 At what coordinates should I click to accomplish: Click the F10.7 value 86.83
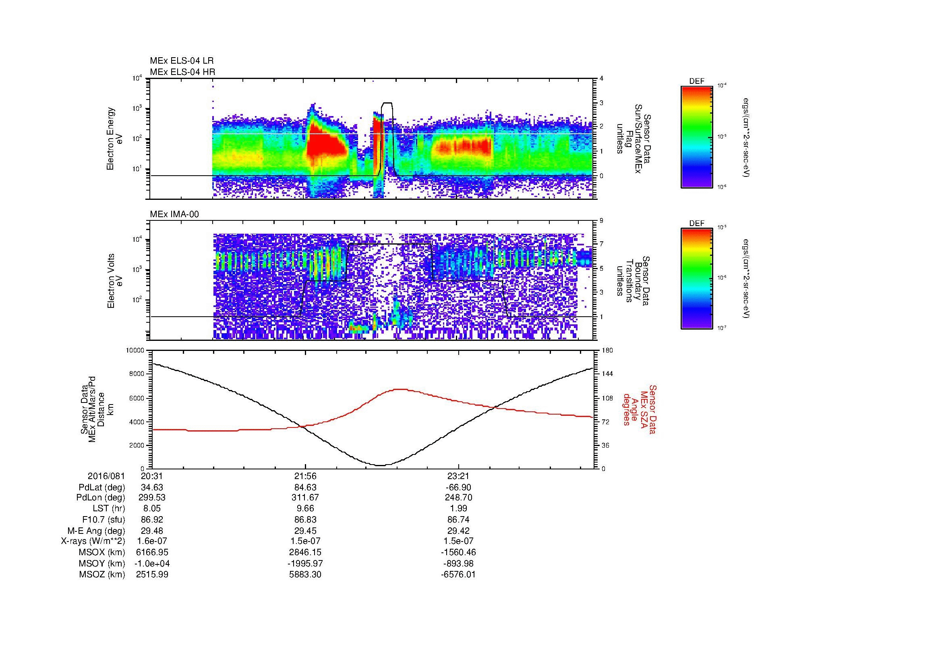pyautogui.click(x=305, y=519)
